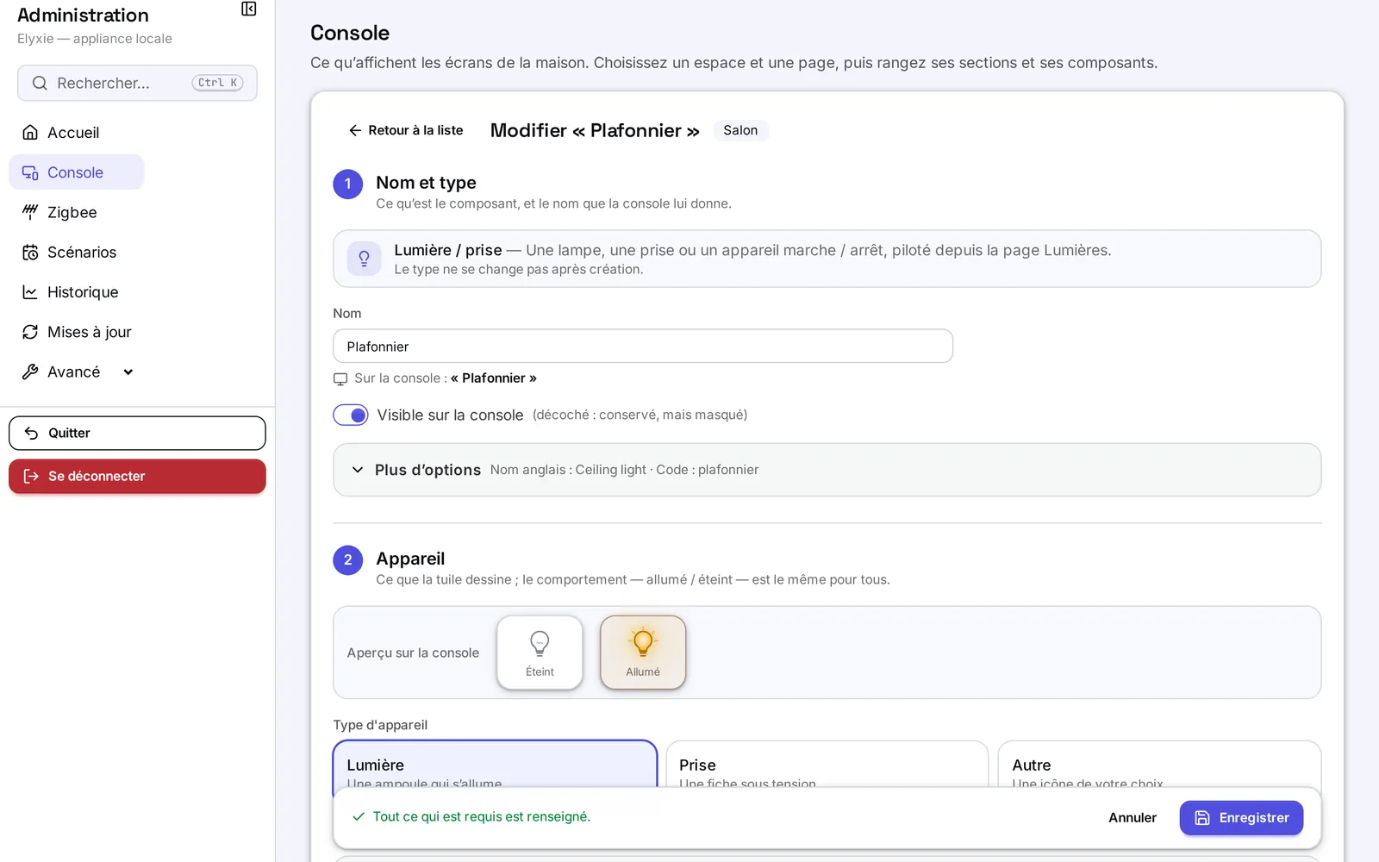The width and height of the screenshot is (1379, 862).
Task: Click the Zigbee antenna icon
Action: 30,212
